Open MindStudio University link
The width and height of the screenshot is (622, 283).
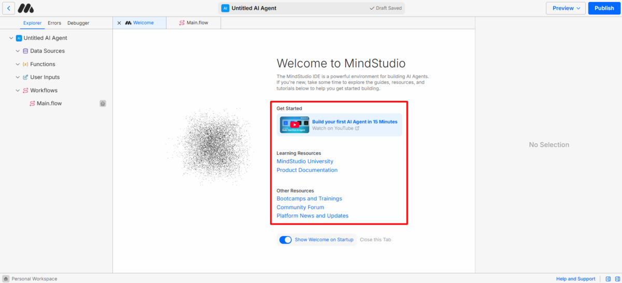(x=305, y=161)
